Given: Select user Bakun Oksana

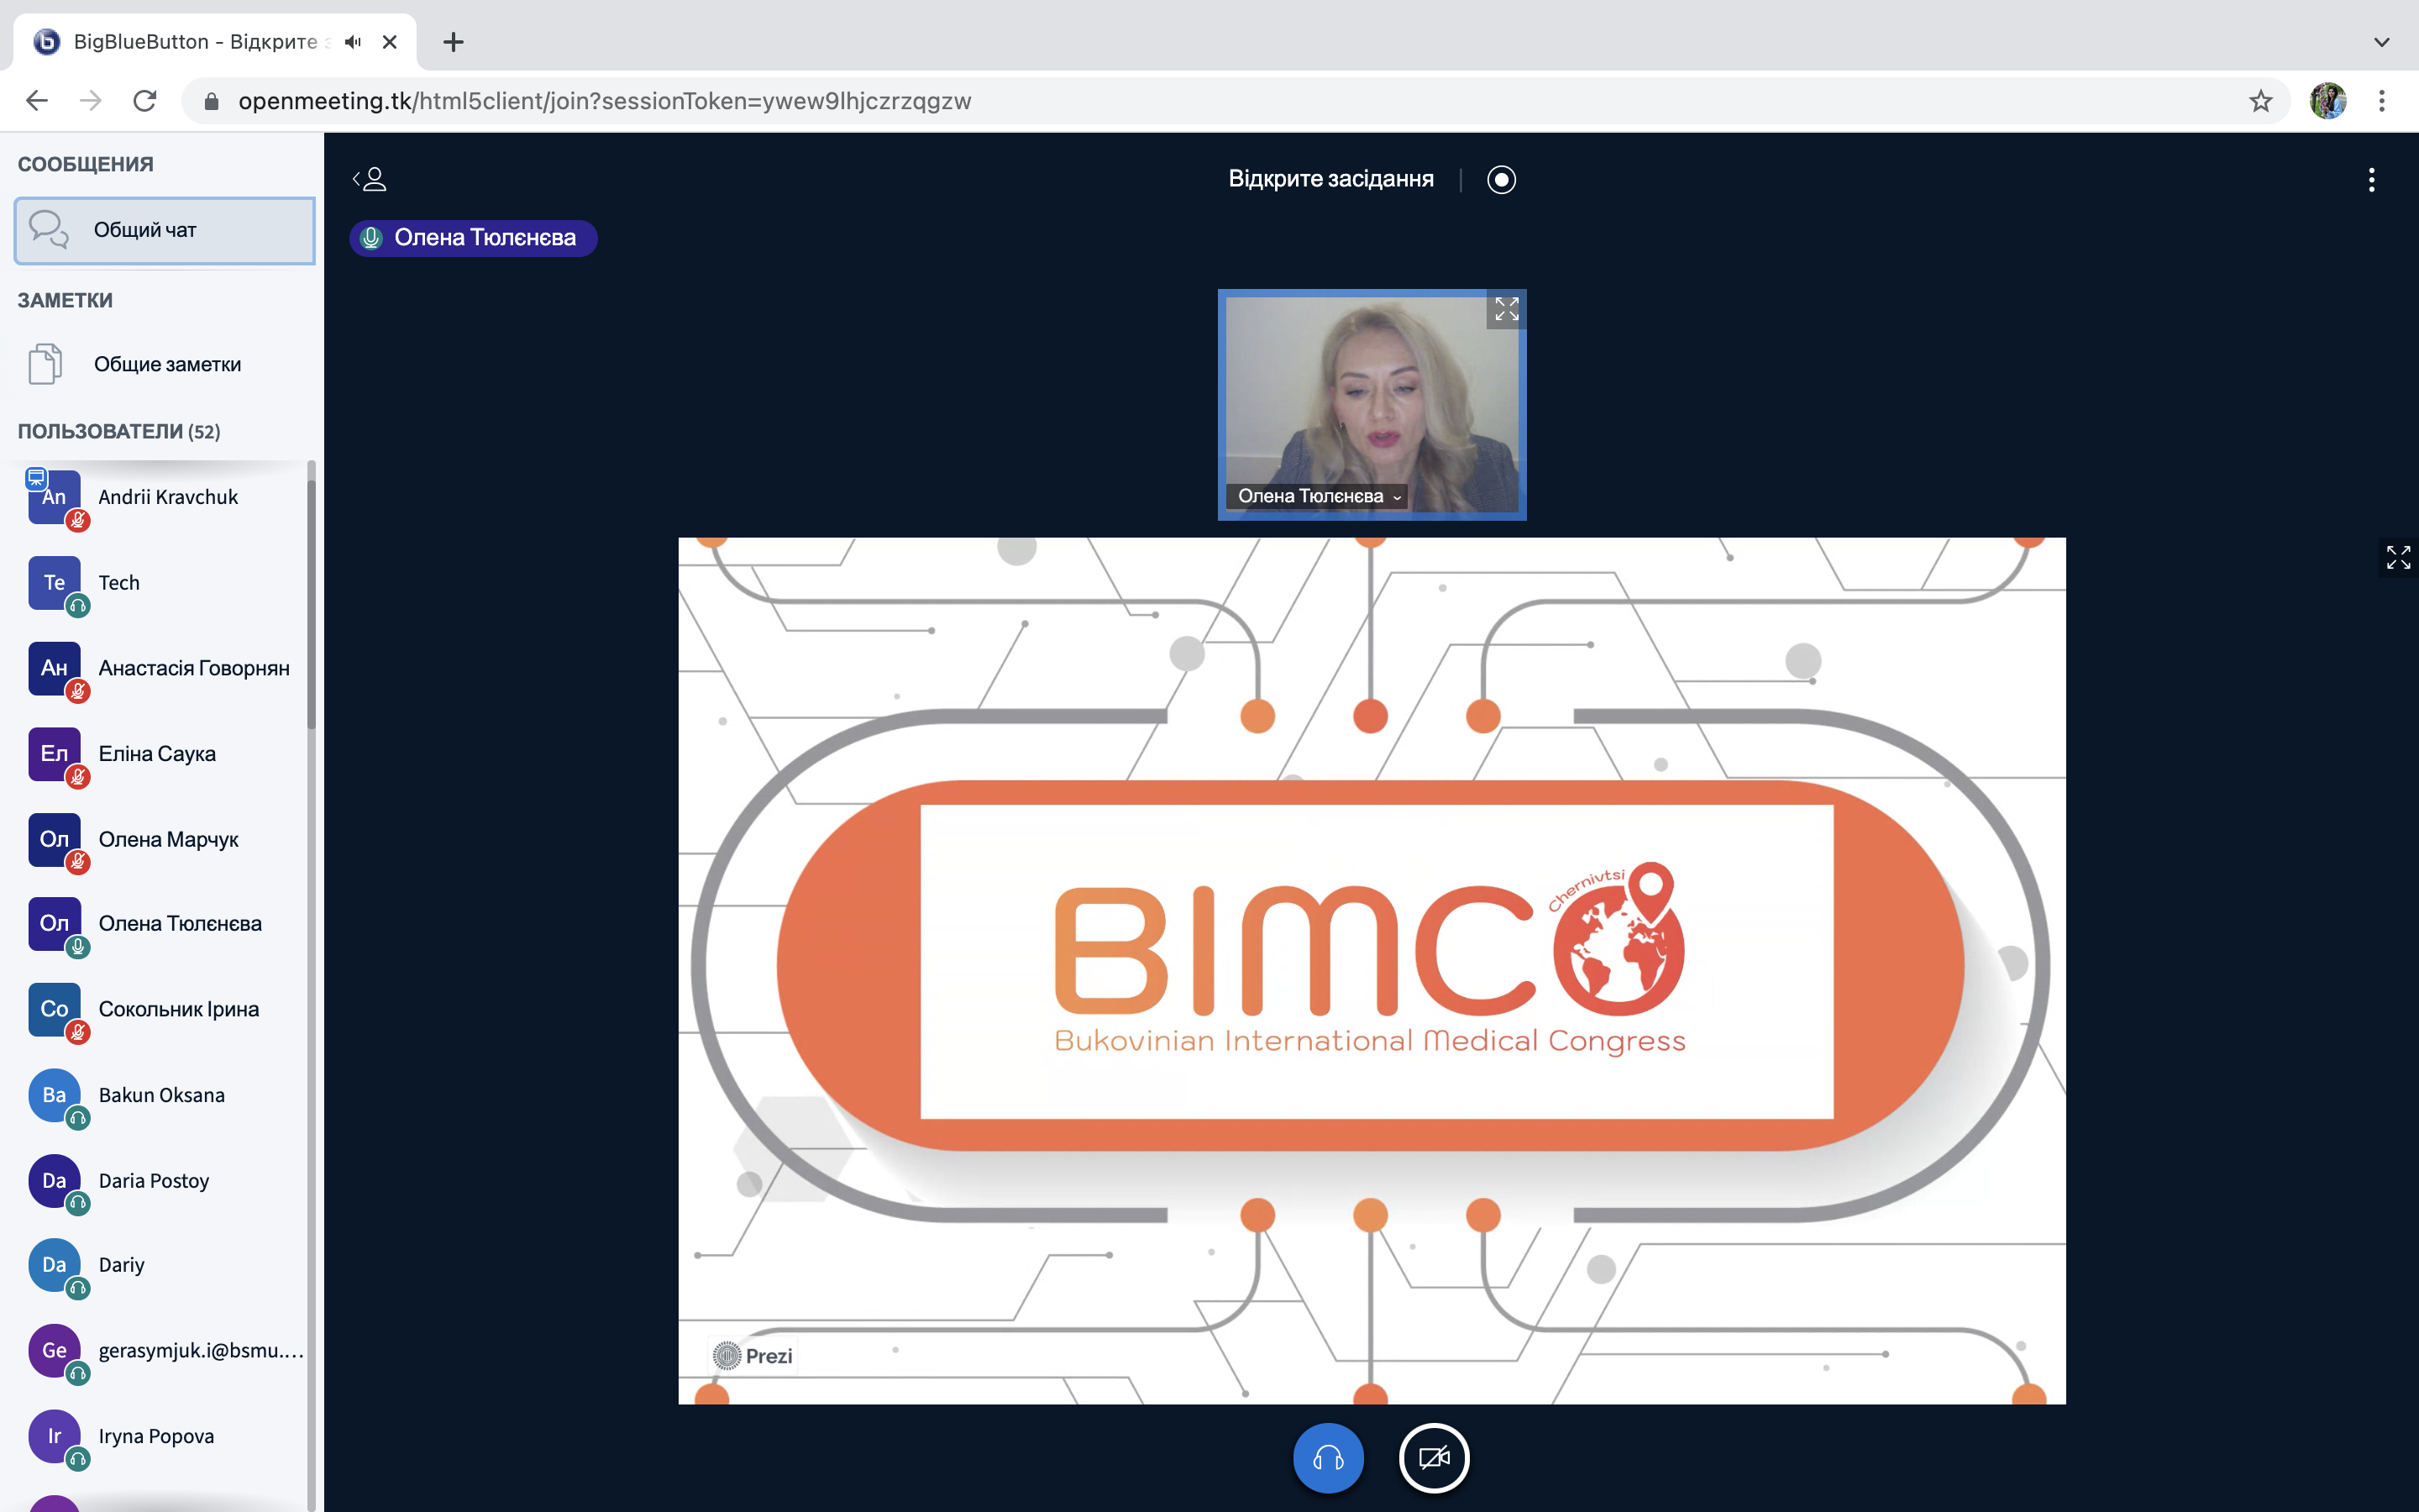Looking at the screenshot, I should click(165, 1095).
